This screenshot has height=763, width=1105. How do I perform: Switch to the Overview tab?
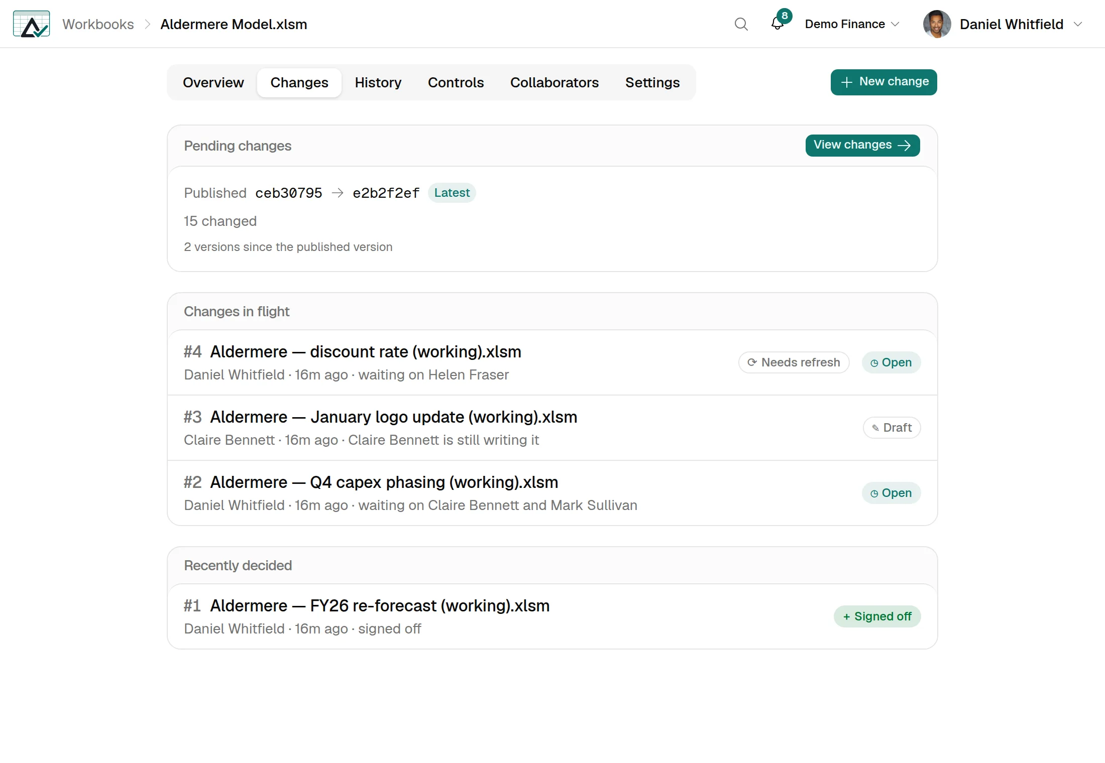213,82
